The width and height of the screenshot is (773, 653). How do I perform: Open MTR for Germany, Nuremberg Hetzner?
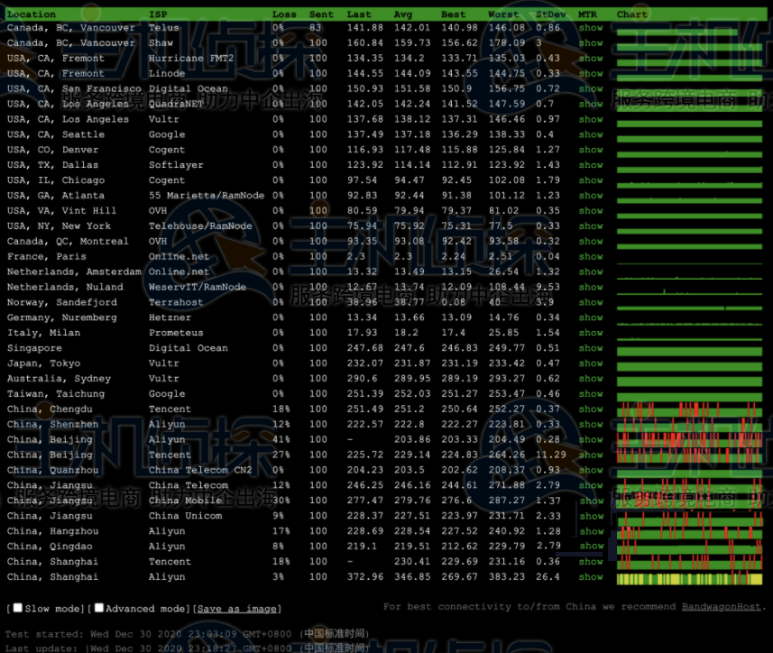click(x=591, y=317)
